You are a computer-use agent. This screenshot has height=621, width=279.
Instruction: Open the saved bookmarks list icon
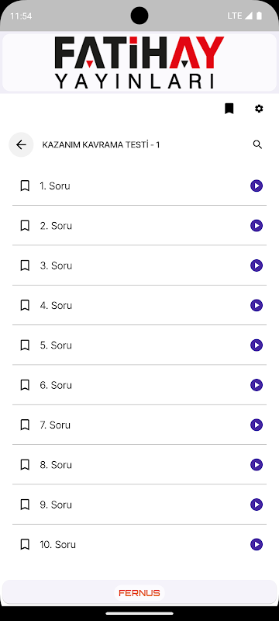pyautogui.click(x=229, y=109)
